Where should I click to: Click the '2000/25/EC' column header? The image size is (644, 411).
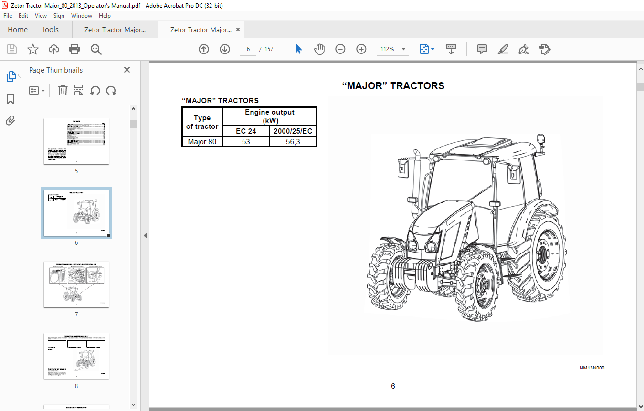(293, 131)
